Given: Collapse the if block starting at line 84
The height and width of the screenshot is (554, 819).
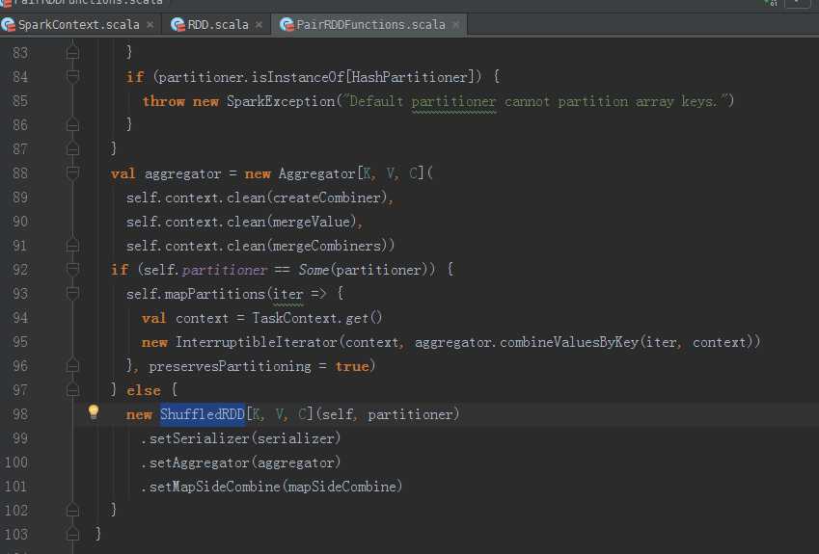Looking at the screenshot, I should [x=72, y=77].
